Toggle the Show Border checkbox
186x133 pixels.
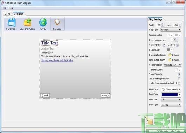pos(164,45)
